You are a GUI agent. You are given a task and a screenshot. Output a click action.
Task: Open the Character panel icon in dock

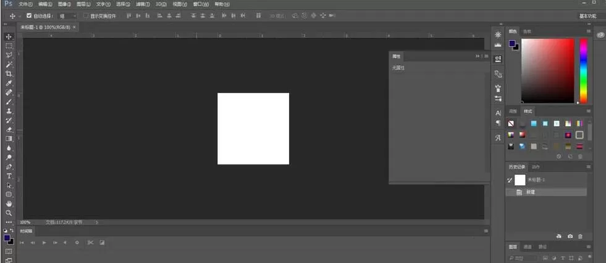(498, 113)
